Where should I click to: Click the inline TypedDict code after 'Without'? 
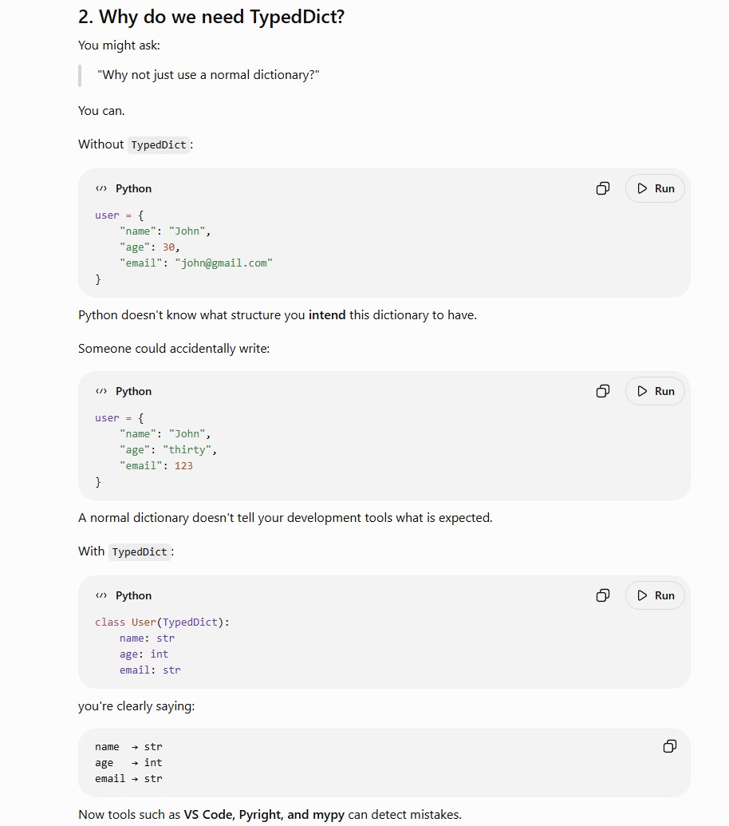tap(159, 145)
